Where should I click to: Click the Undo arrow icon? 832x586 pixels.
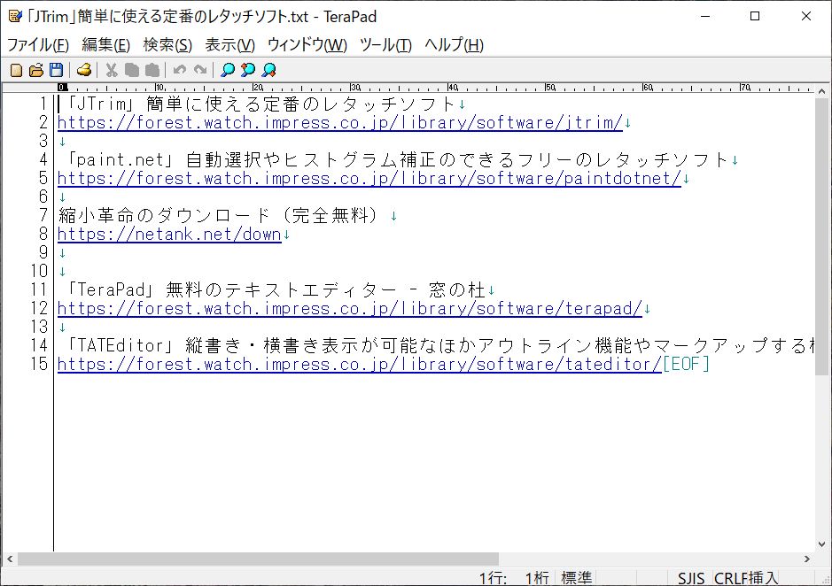click(180, 70)
